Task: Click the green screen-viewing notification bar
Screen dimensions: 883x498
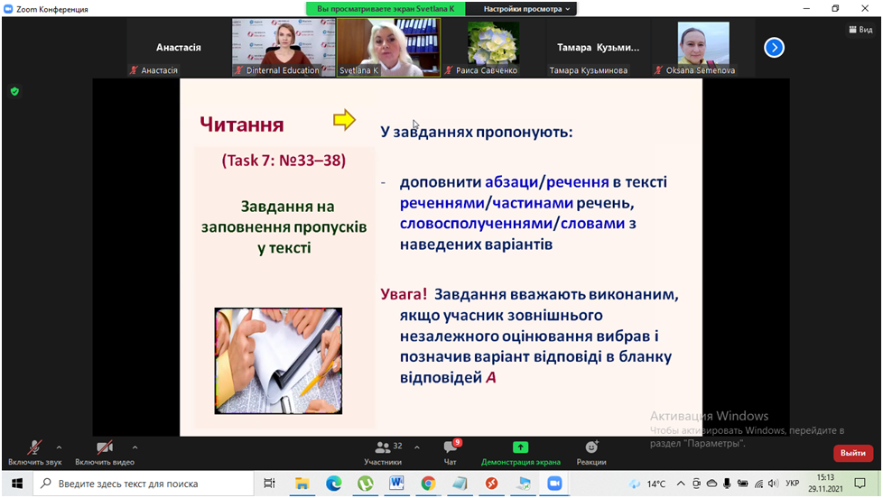Action: pyautogui.click(x=386, y=9)
